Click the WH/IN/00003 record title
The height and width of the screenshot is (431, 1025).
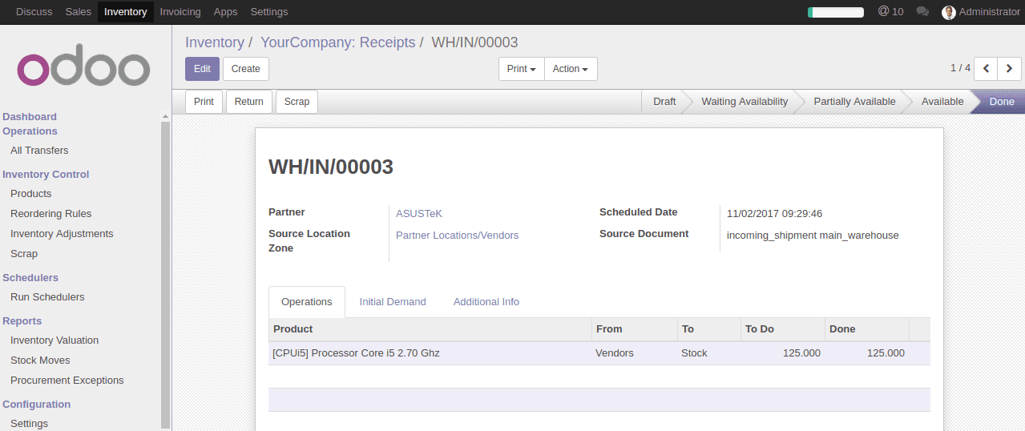(331, 167)
